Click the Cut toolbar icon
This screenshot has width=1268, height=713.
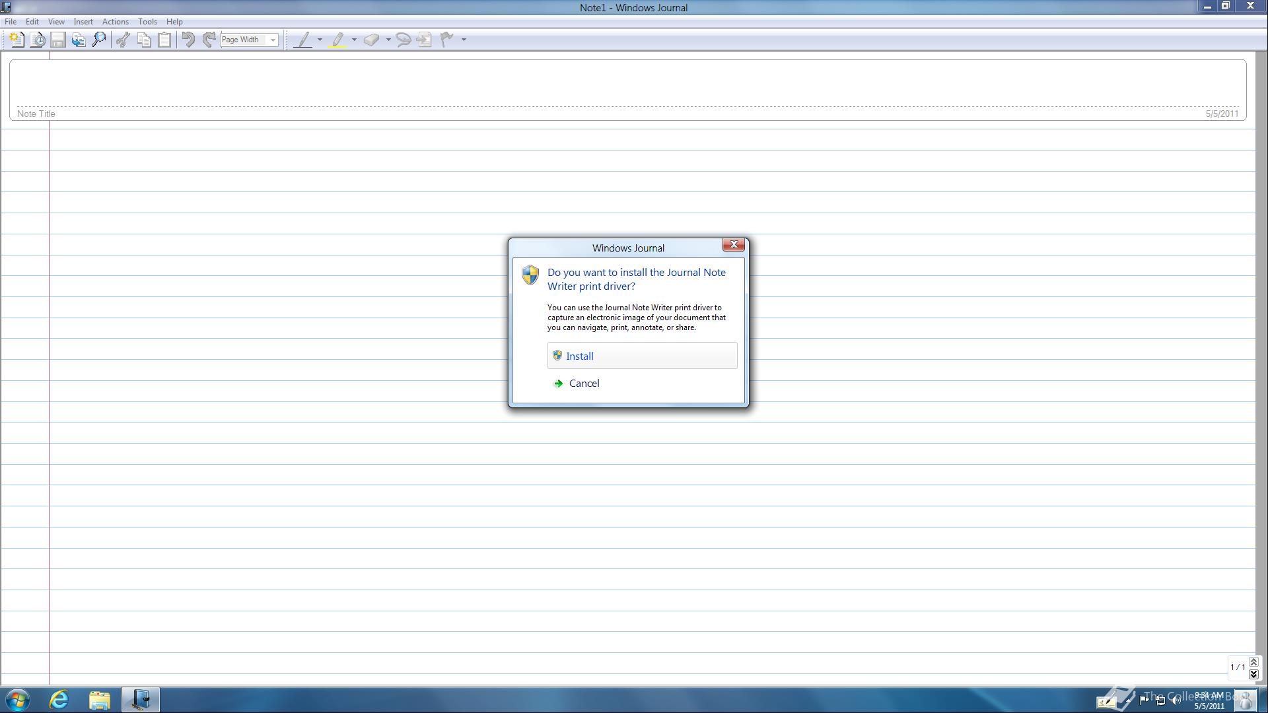point(123,40)
